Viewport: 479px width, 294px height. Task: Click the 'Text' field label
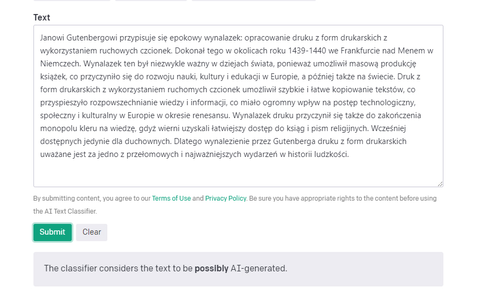click(x=42, y=17)
